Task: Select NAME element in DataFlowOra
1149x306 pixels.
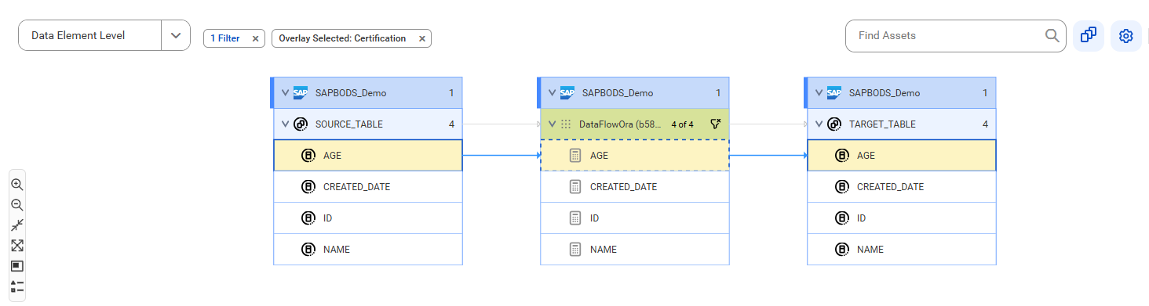Action: (635, 249)
